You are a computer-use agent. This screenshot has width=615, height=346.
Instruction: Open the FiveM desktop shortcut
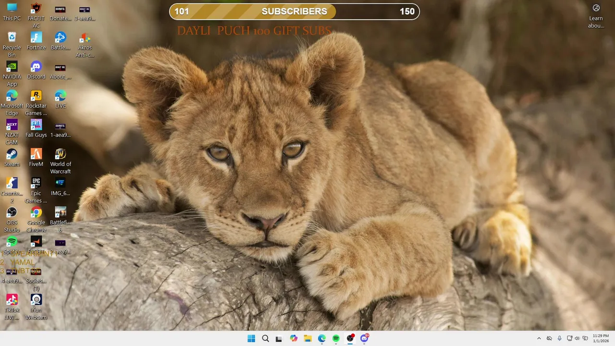[x=36, y=158]
